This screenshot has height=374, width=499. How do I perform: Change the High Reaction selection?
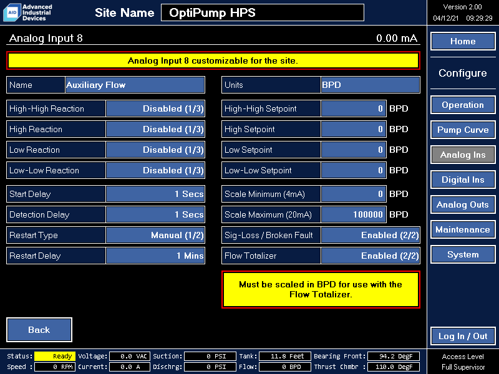155,130
